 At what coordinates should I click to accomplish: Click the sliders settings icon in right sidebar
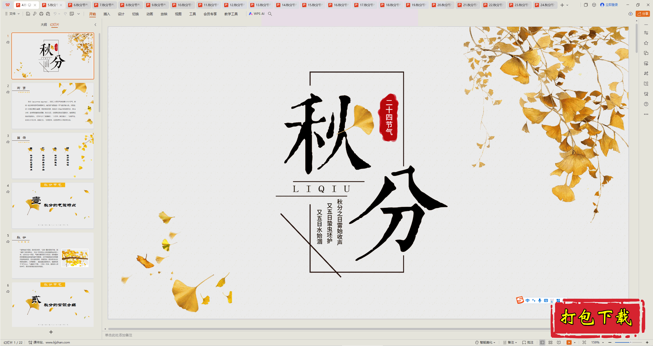(646, 33)
